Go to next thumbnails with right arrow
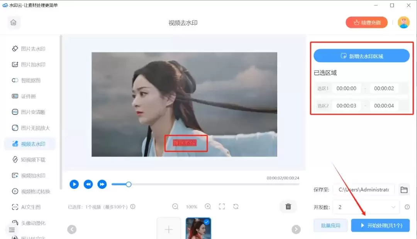Viewport: 417px width, 239px height. point(296,229)
